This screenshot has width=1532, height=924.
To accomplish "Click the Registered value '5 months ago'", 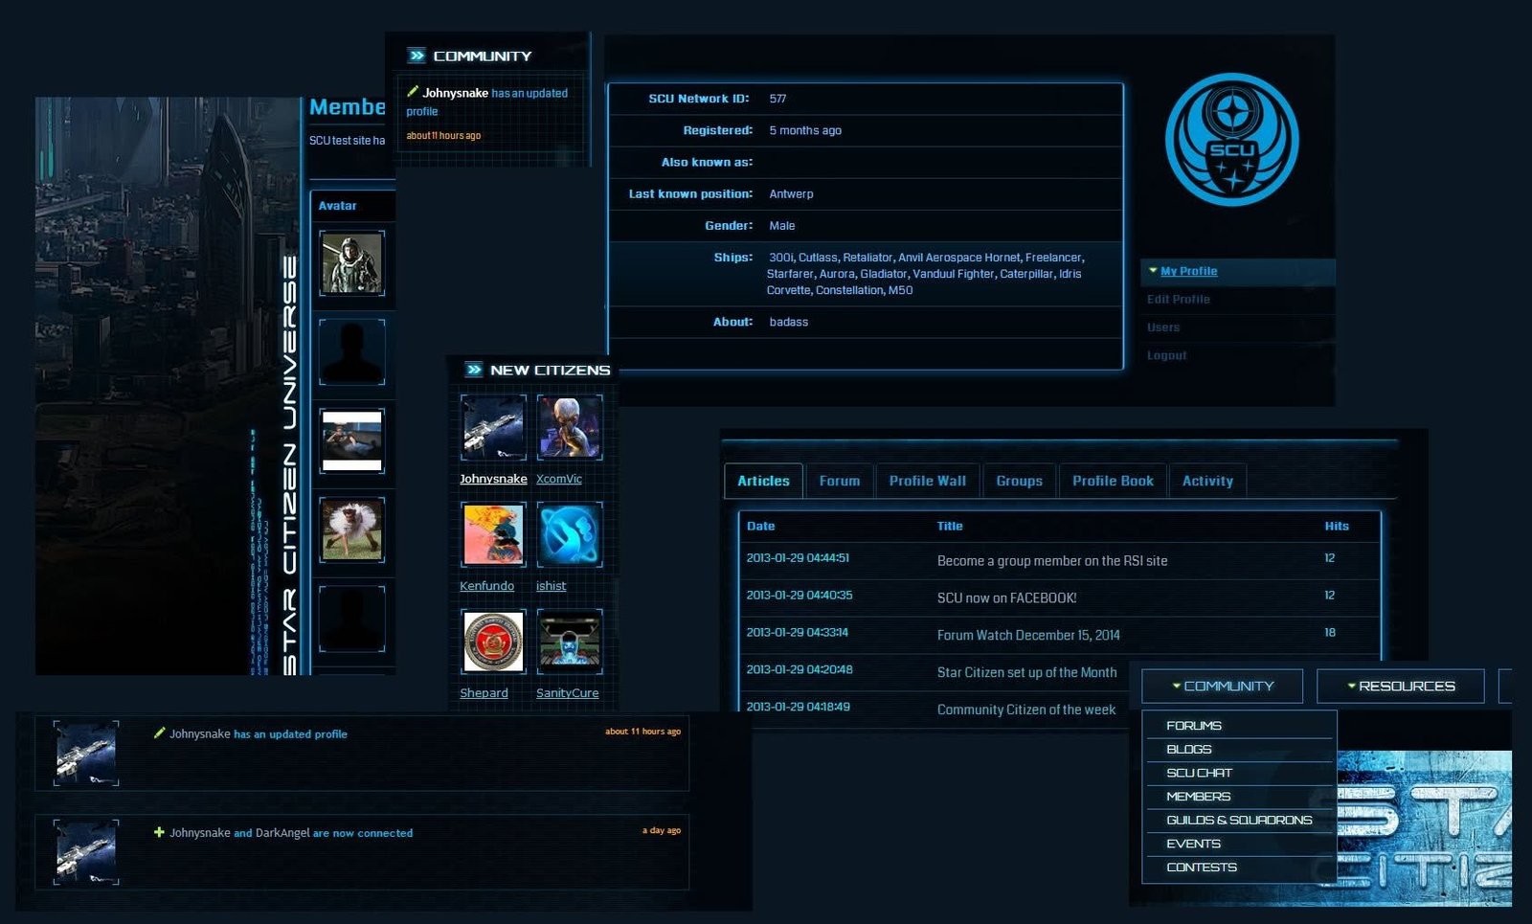I will coord(805,130).
